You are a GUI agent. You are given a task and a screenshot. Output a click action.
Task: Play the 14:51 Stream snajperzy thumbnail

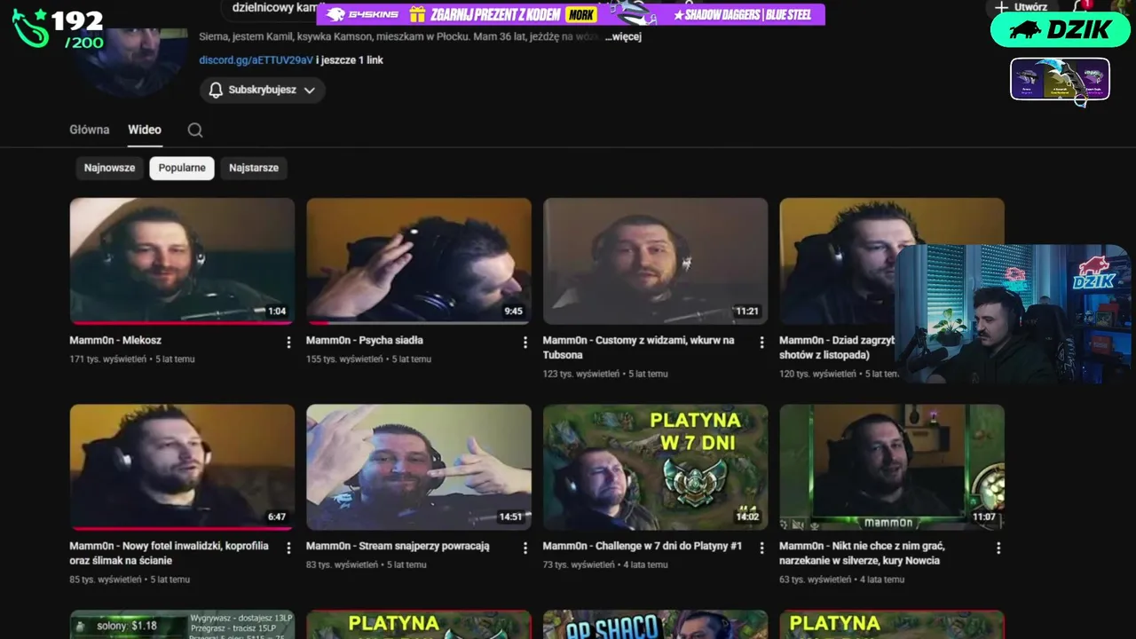point(419,467)
